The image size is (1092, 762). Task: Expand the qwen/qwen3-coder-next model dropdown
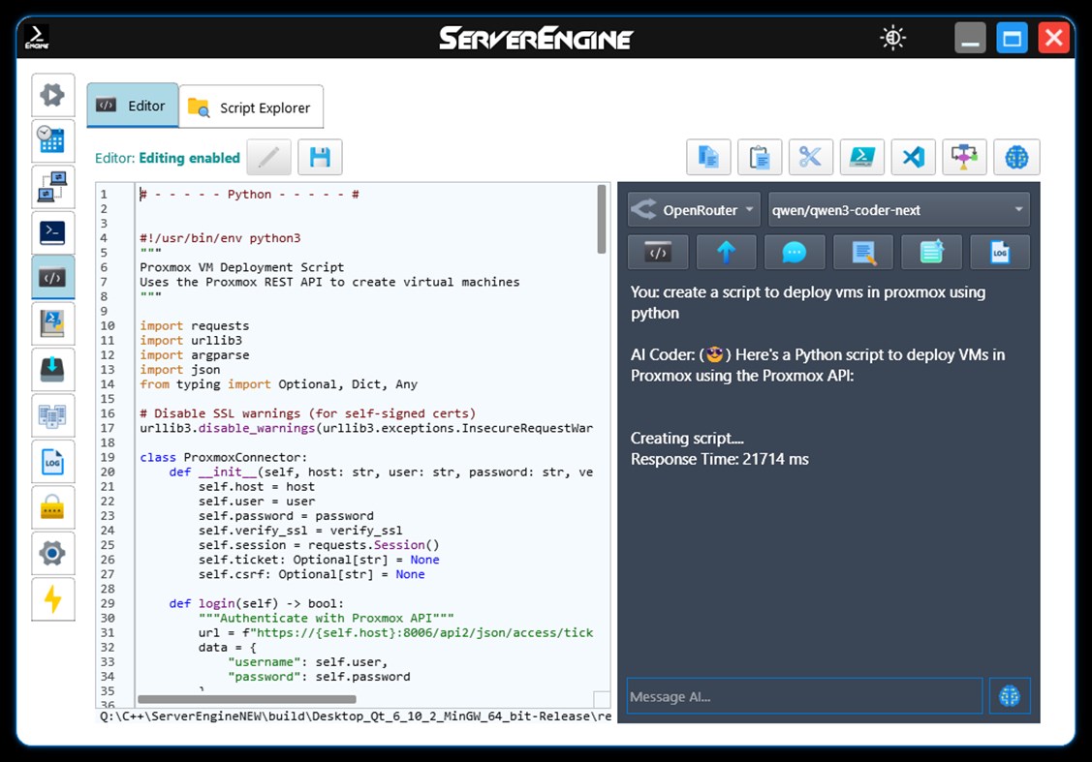click(898, 209)
